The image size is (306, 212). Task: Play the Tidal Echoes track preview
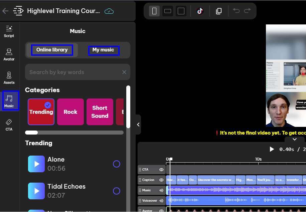click(x=36, y=191)
